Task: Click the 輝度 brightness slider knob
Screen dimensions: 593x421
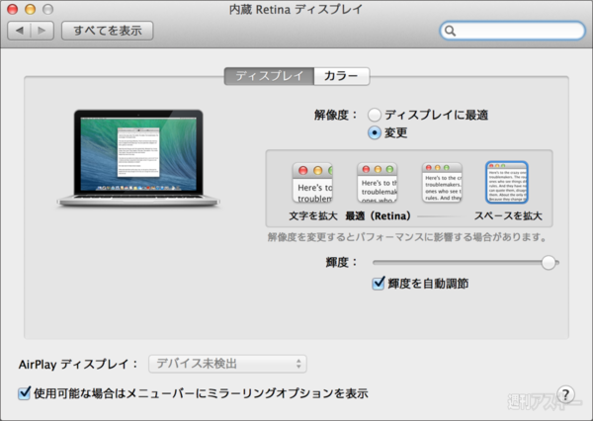Action: click(x=549, y=263)
